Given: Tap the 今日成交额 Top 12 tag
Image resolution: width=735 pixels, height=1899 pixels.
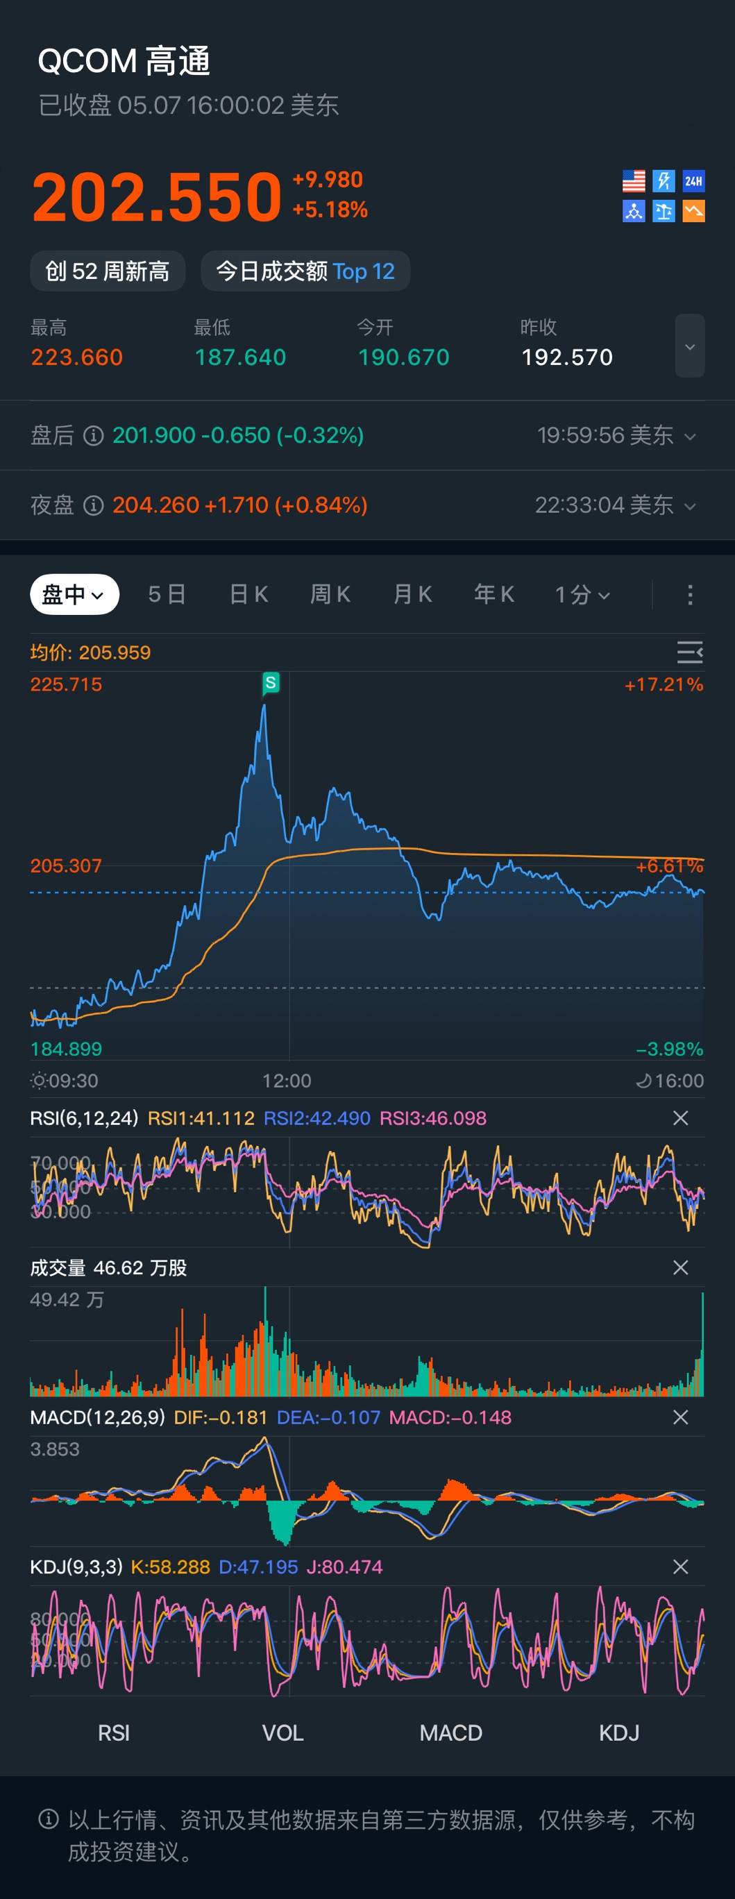Looking at the screenshot, I should tap(305, 271).
